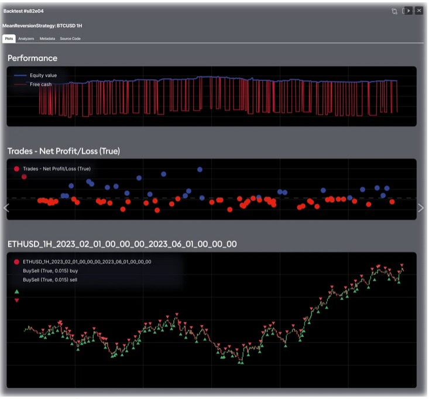Switch to the Plots tab
The width and height of the screenshot is (429, 399).
[x=9, y=39]
